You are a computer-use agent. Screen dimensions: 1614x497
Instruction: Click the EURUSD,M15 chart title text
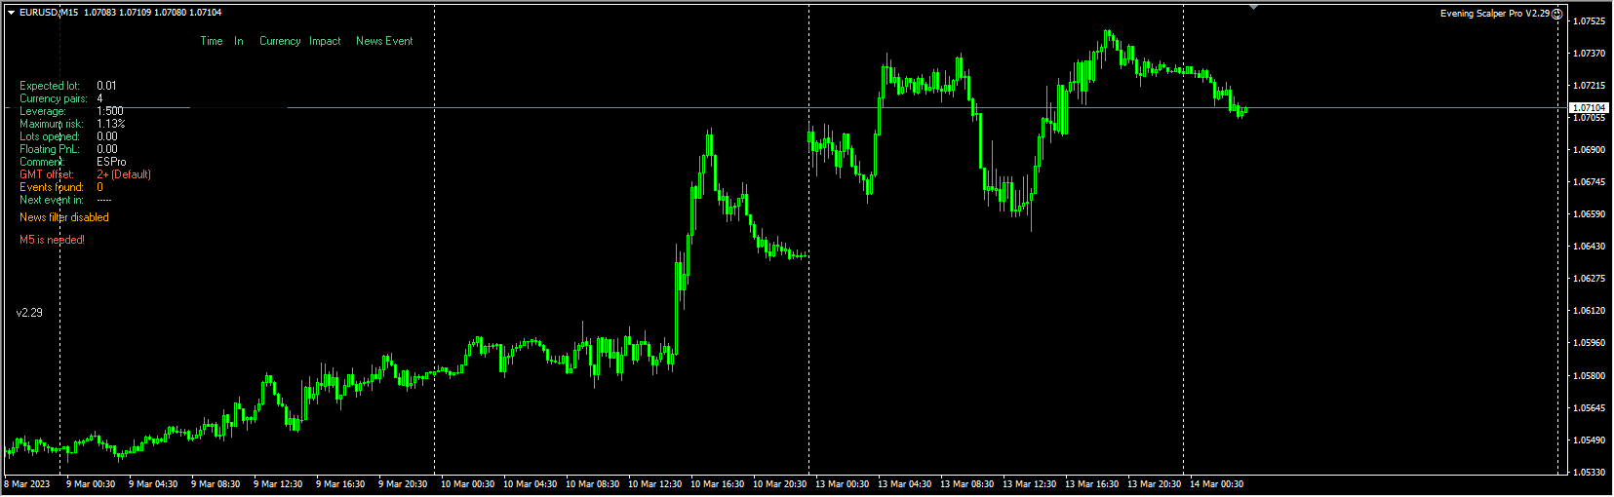point(49,13)
